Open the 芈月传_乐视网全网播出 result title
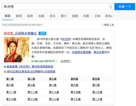The image size is (136, 106). [20, 33]
